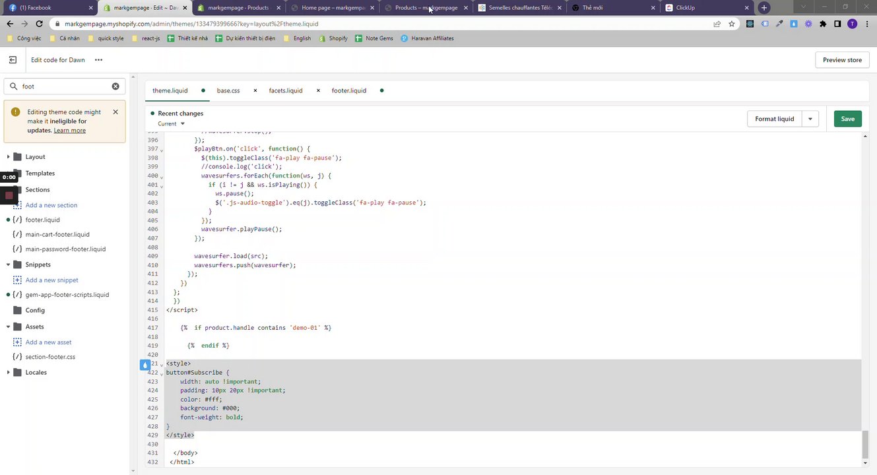Click the Layout folder icon
The image size is (877, 475).
(x=18, y=157)
